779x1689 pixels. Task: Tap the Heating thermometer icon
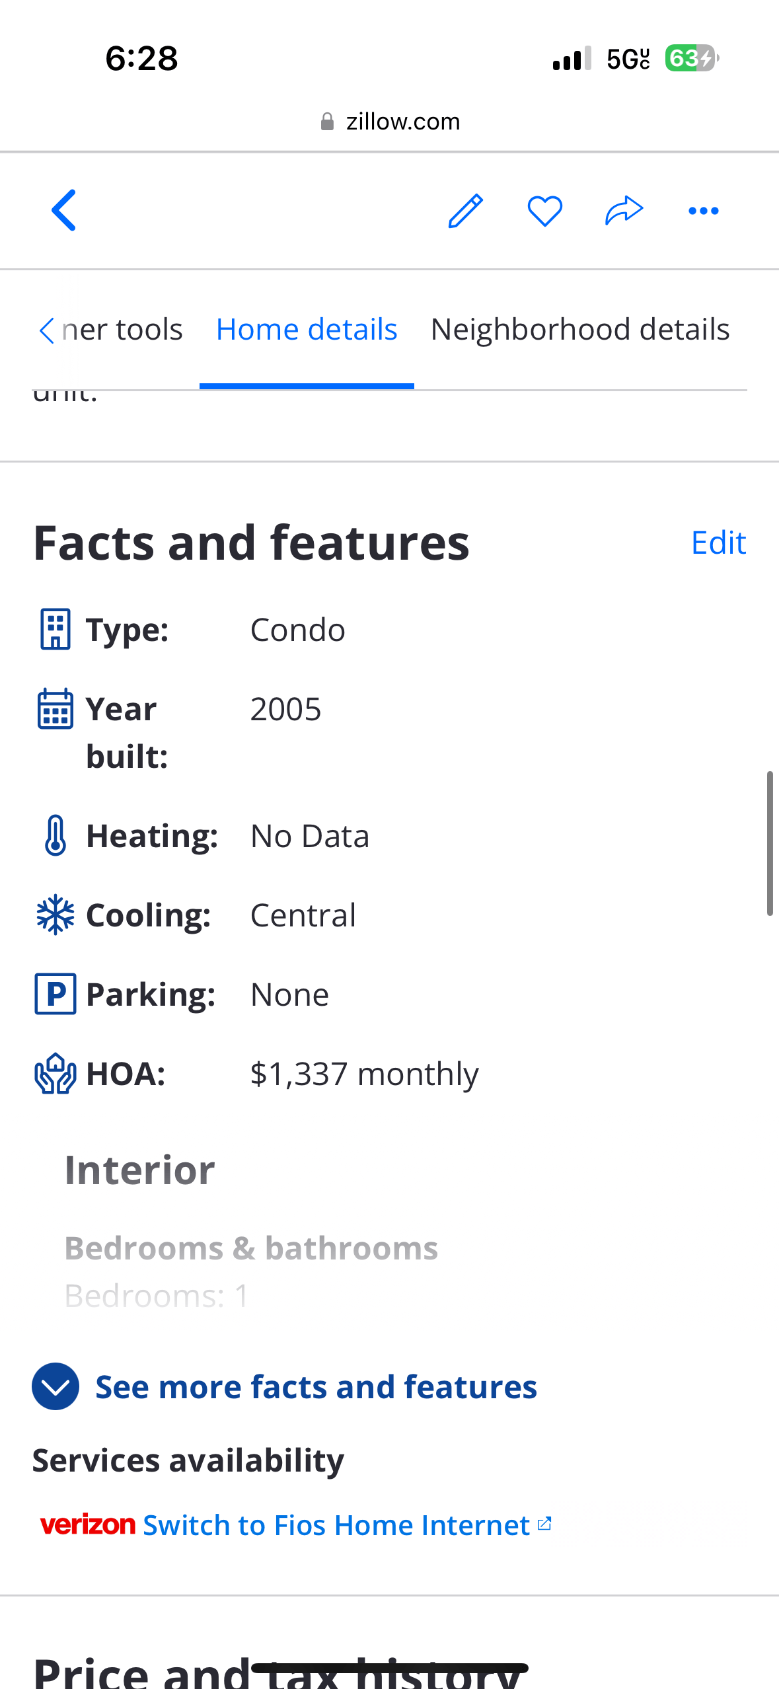point(56,836)
